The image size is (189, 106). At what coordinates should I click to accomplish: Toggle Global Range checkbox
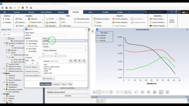27,41
